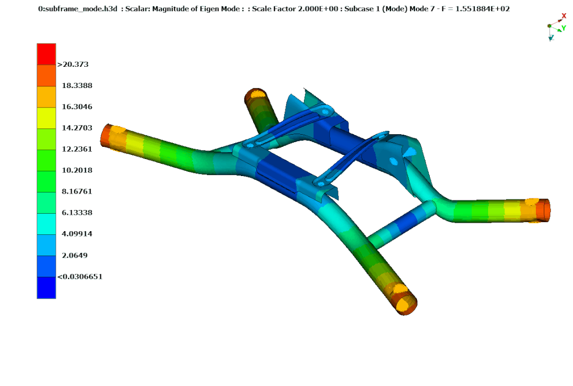The image size is (573, 386).
Task: Click the orange end of the right tube
Action: [x=543, y=210]
